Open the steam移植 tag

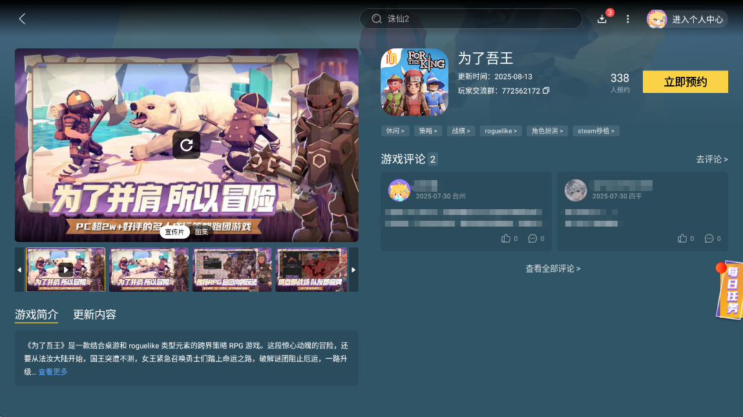pos(596,131)
